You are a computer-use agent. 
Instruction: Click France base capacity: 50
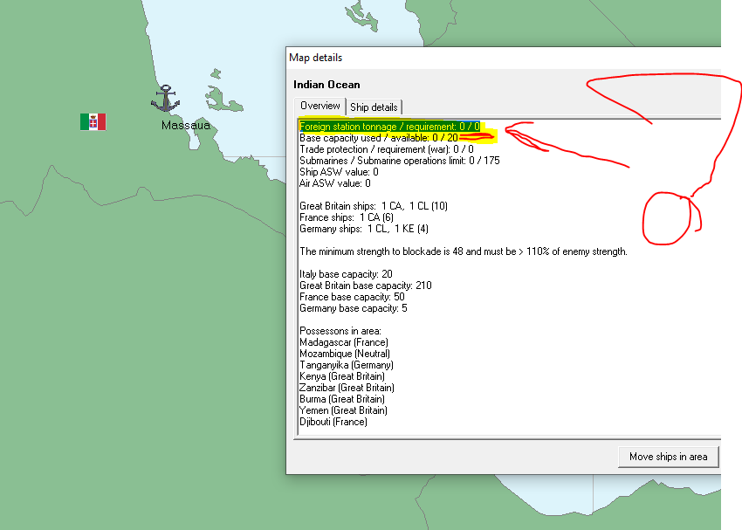pos(352,297)
